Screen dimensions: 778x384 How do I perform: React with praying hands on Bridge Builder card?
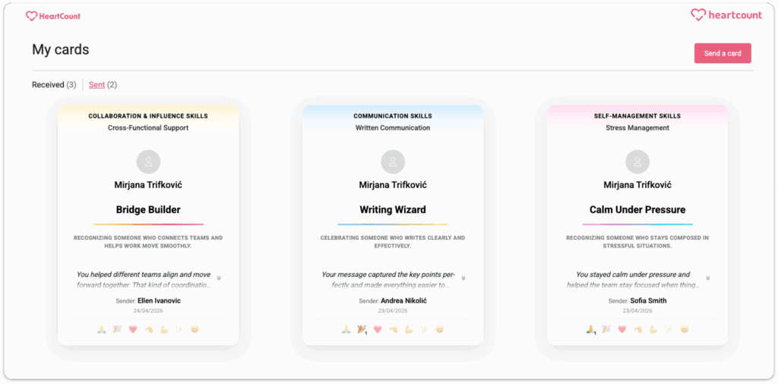[102, 329]
